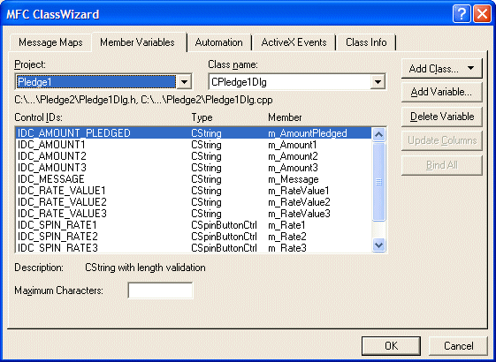Click the Control IDs scrollbar thumb
This screenshot has height=362, width=496.
378,182
